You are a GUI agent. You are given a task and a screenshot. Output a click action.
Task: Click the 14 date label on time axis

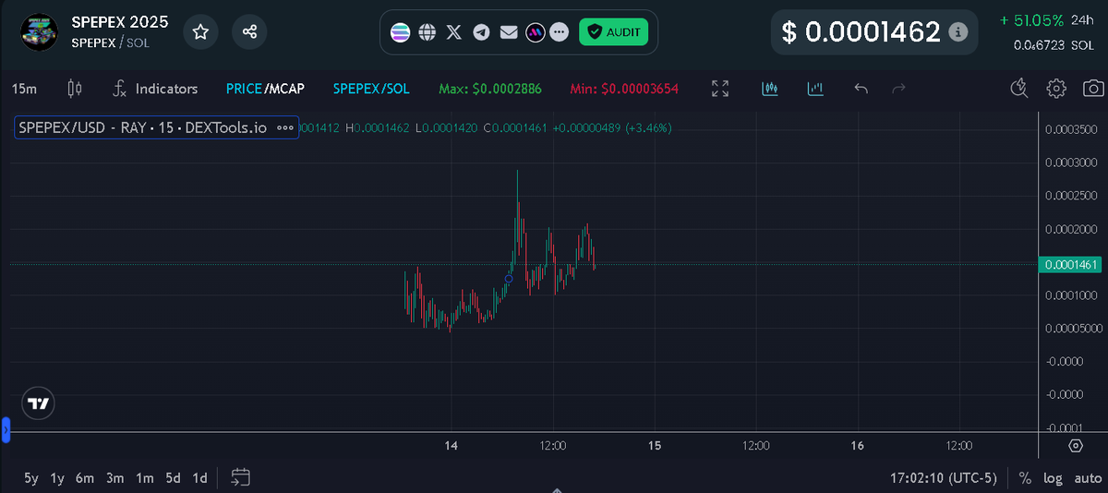(451, 446)
